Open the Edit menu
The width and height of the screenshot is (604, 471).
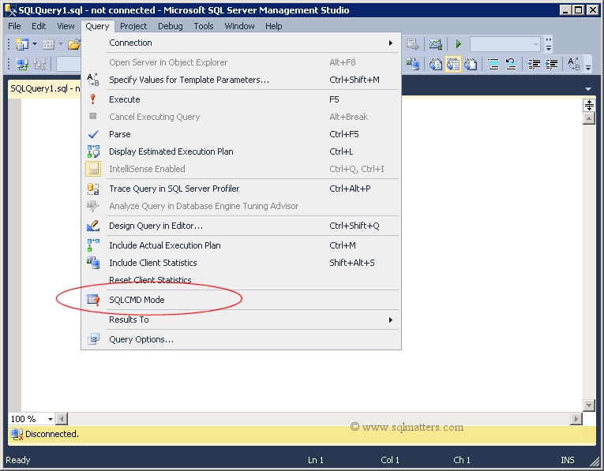click(39, 26)
